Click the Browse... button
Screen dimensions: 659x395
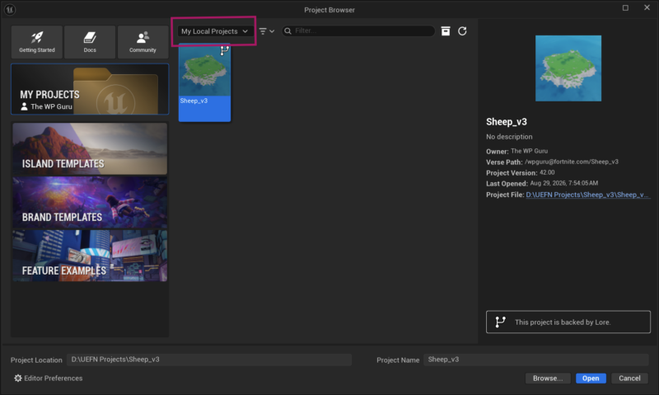coord(548,379)
